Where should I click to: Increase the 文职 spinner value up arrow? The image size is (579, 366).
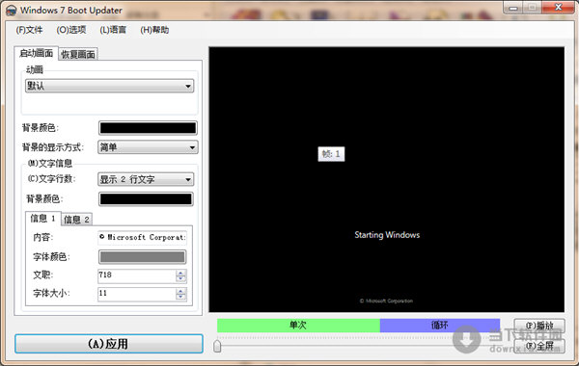(181, 274)
